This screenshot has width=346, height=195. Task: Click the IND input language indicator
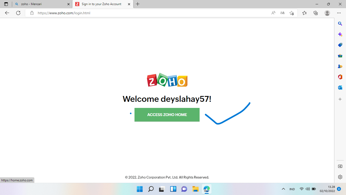coord(292,189)
